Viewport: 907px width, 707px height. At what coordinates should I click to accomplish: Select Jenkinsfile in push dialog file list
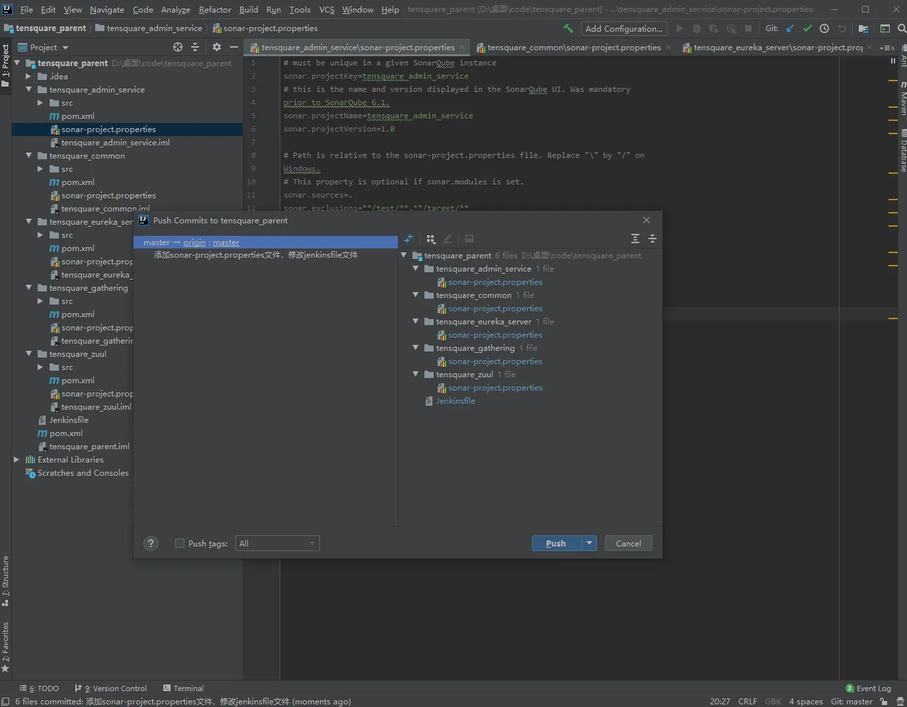(455, 400)
